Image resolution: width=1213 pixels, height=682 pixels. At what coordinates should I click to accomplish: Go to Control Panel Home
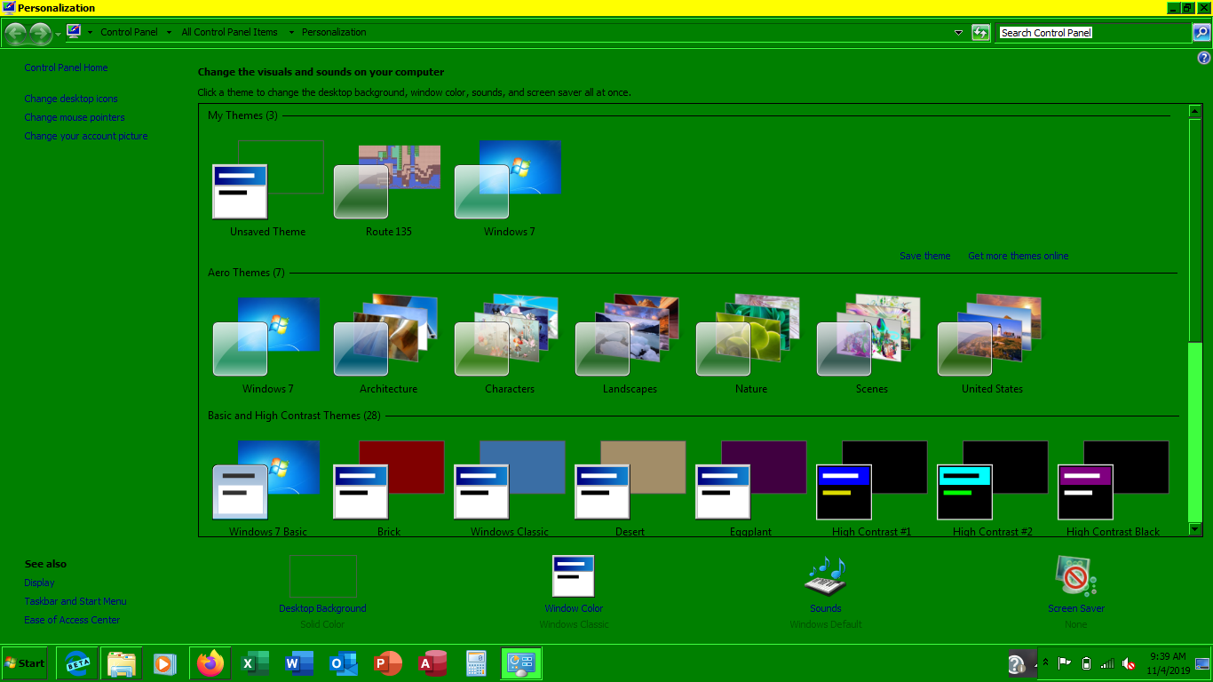pyautogui.click(x=66, y=67)
